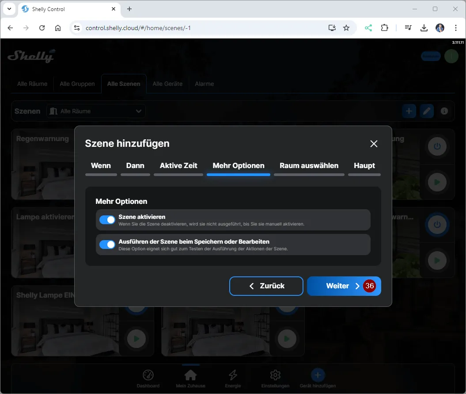
Task: Toggle the Szene aktivieren switch
Action: [107, 220]
